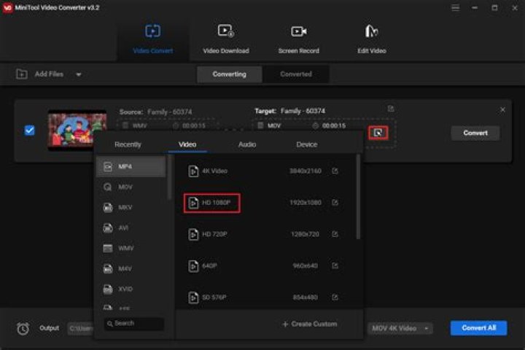525x350 pixels.
Task: Click the 3840x2160 resolution text
Action: pyautogui.click(x=306, y=171)
